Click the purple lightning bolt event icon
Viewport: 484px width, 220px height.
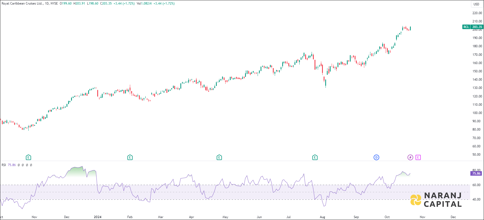[x=410, y=158]
